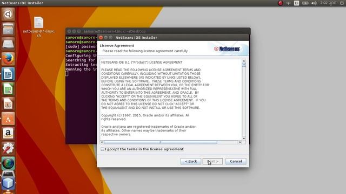Image resolution: width=346 pixels, height=194 pixels.
Task: Click the globe application icon in dock
Action: tap(8, 163)
